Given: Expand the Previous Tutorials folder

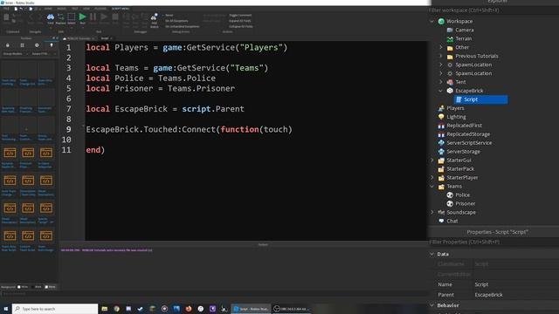Looking at the screenshot, I should 441,56.
